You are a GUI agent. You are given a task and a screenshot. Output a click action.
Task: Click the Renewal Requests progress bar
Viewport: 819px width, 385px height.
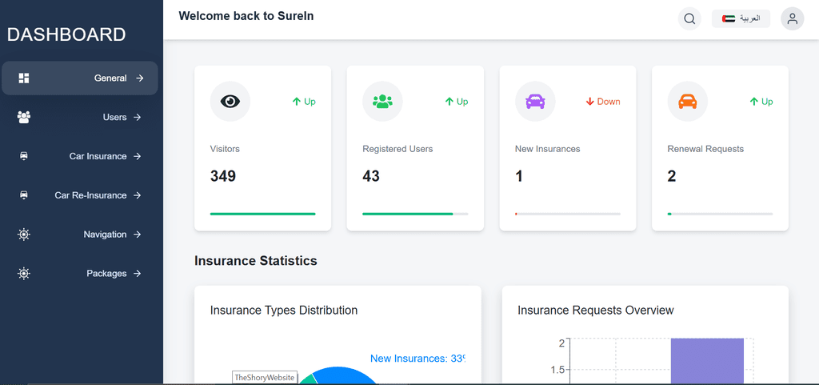[x=721, y=214]
